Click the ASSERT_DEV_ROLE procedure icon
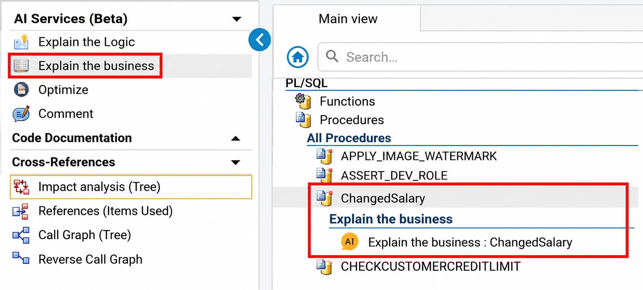 pyautogui.click(x=324, y=175)
